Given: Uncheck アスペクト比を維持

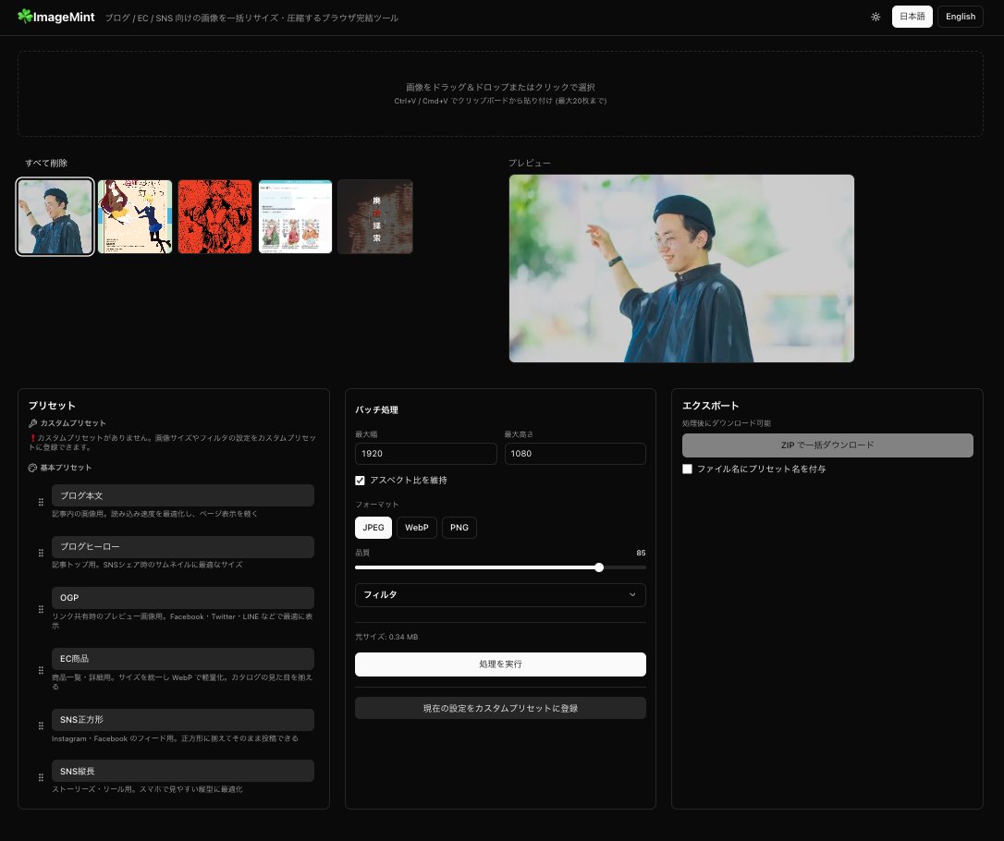Looking at the screenshot, I should [x=360, y=480].
